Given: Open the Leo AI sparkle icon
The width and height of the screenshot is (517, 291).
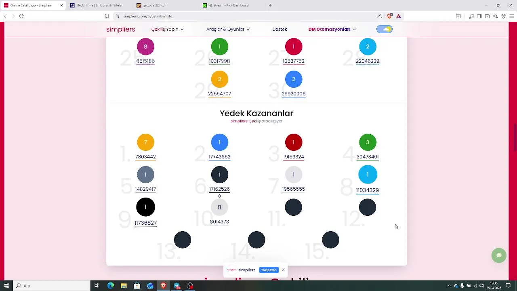Looking at the screenshot, I should coord(495,16).
